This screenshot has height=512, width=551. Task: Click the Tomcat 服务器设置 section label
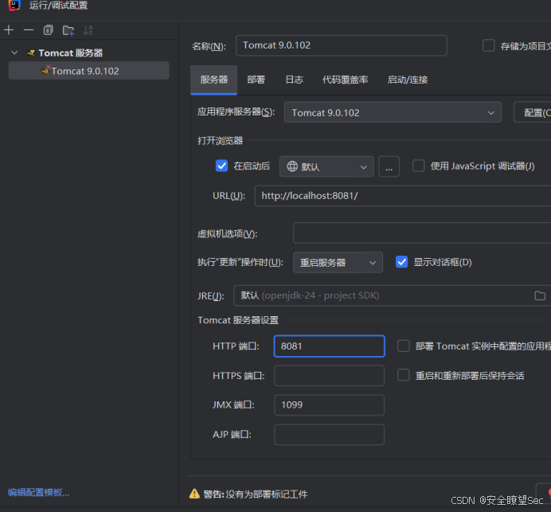click(238, 320)
